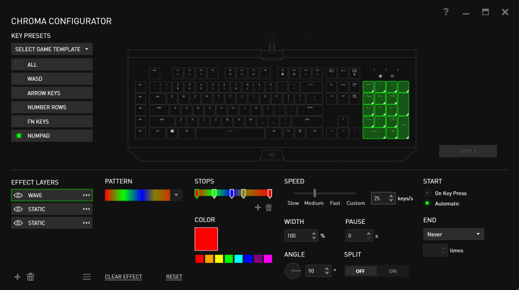The image size is (519, 290).
Task: Check the ALL key preset
Action: pyautogui.click(x=19, y=64)
